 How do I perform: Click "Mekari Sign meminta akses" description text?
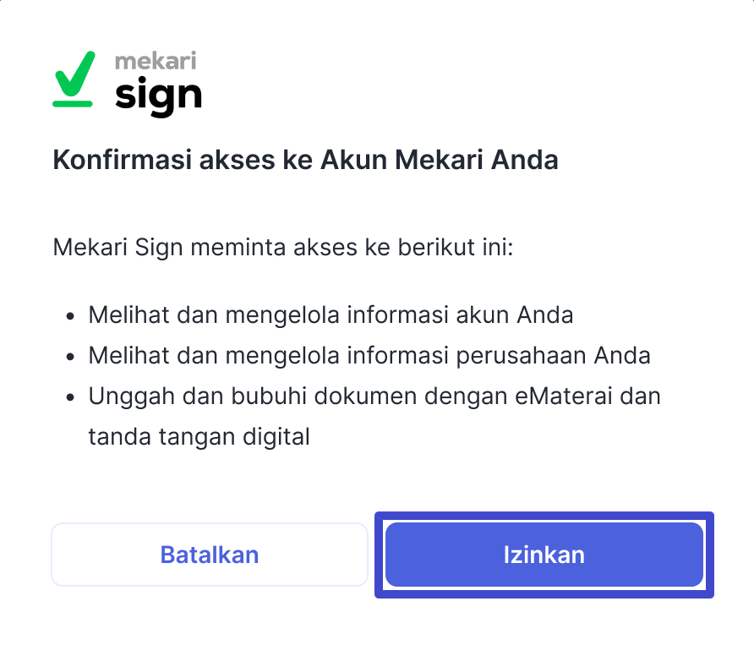click(283, 248)
